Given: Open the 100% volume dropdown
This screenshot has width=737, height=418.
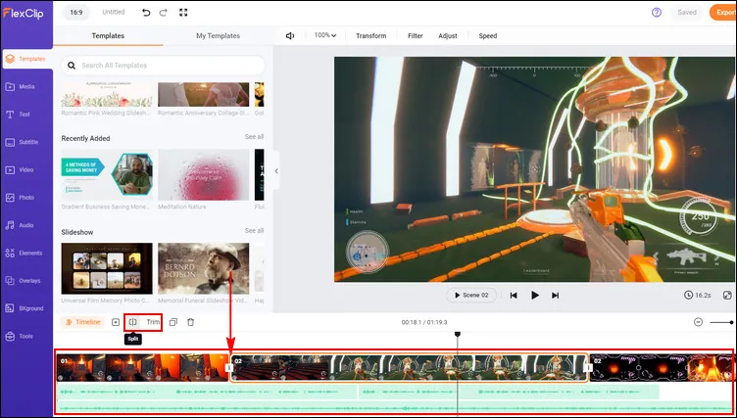Looking at the screenshot, I should pyautogui.click(x=325, y=35).
